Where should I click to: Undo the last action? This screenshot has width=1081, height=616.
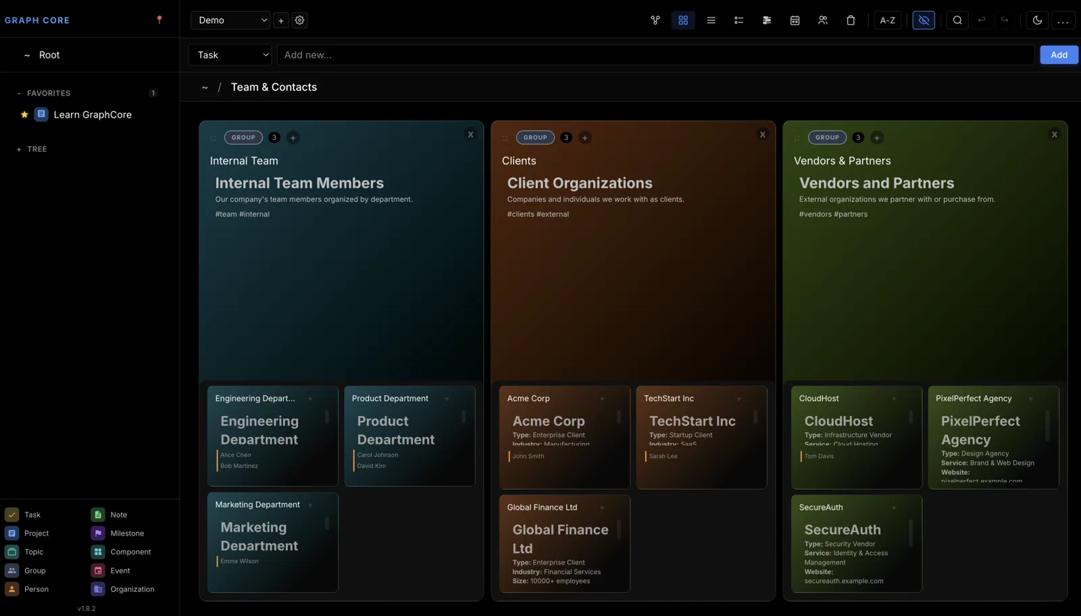click(982, 20)
